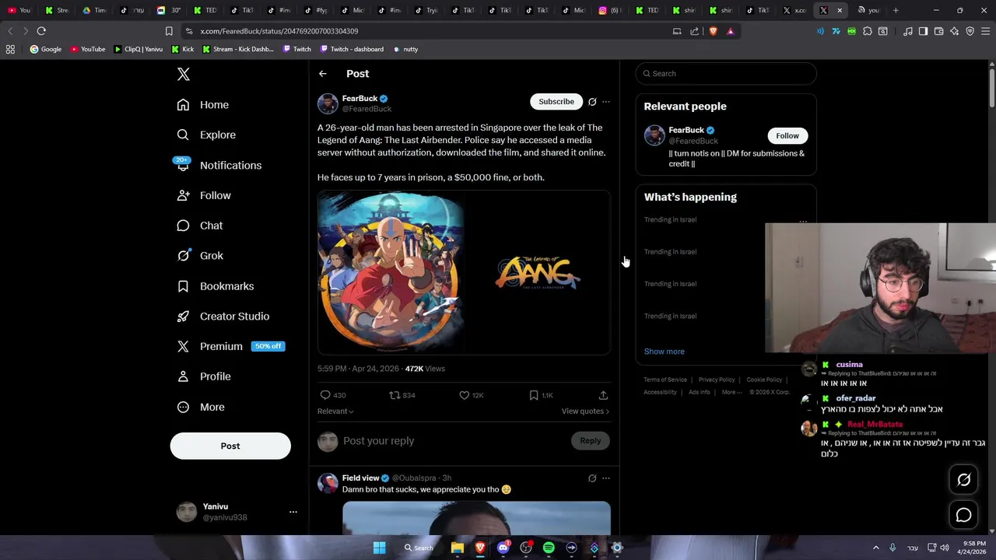Click the X search box
This screenshot has height=560, width=996.
pyautogui.click(x=726, y=74)
